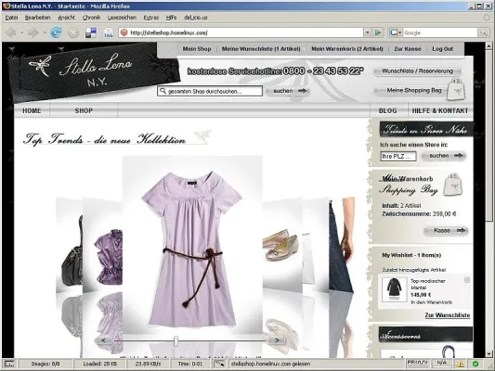Click the lilac dress center thumbnail
495x371 pixels.
[x=192, y=245]
